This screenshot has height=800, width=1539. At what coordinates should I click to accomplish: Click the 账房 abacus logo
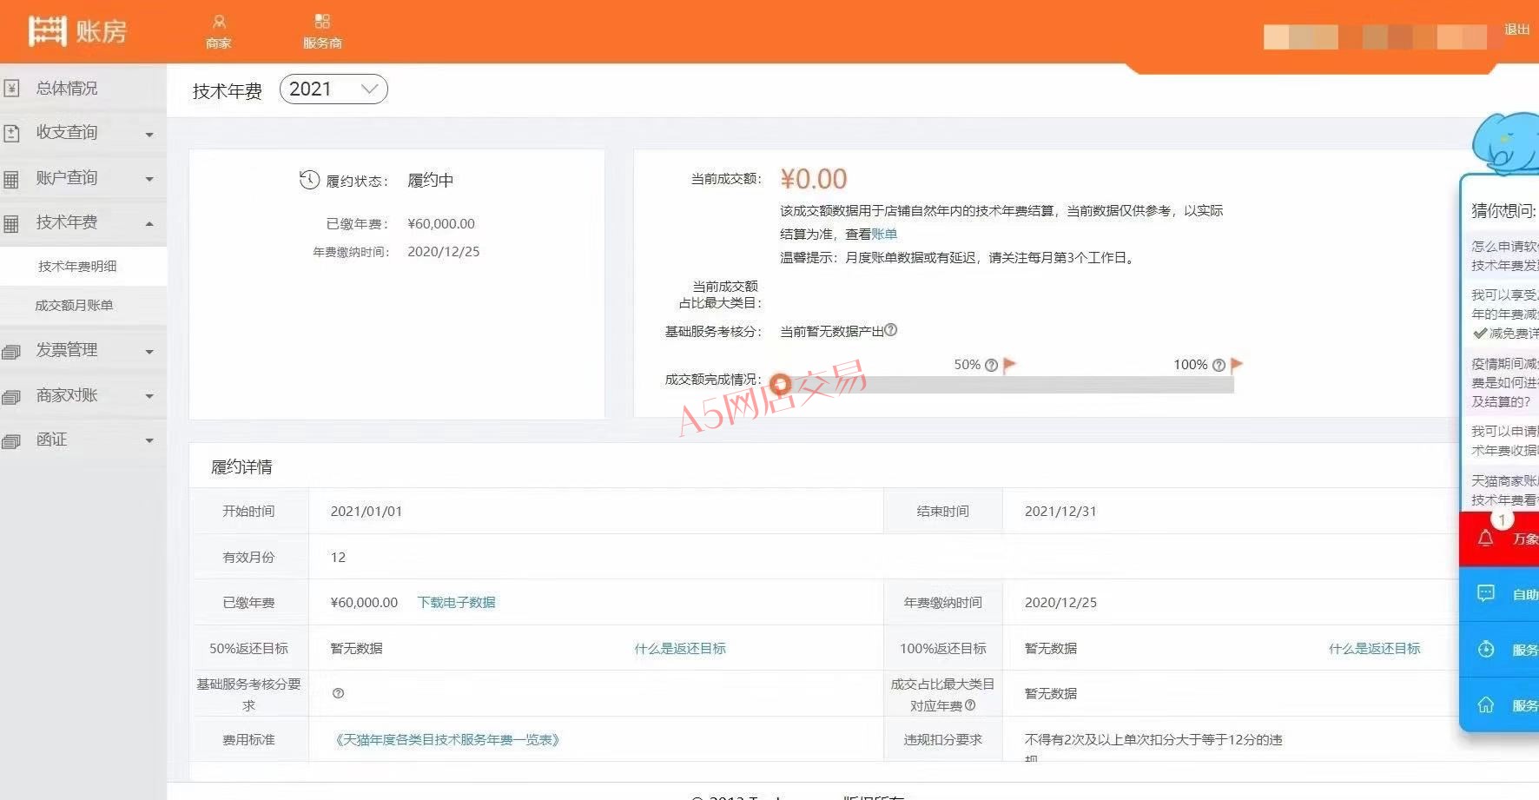click(x=48, y=31)
